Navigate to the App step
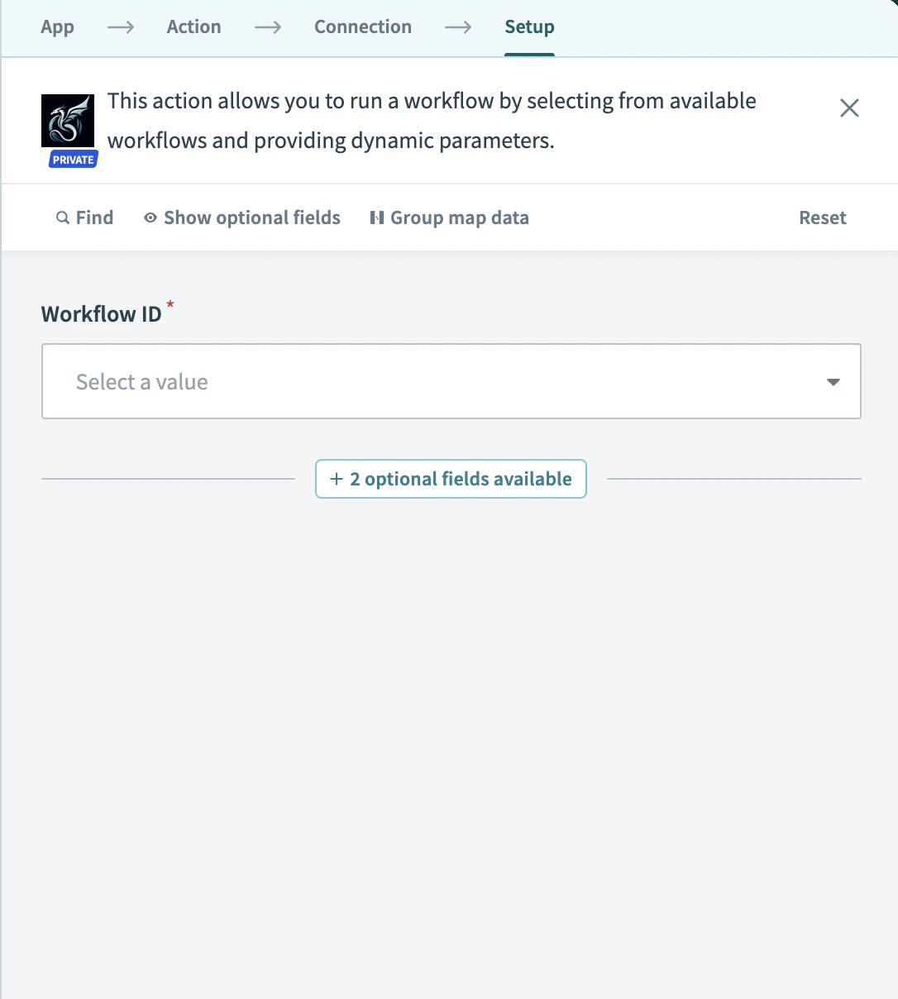898x999 pixels. point(57,26)
